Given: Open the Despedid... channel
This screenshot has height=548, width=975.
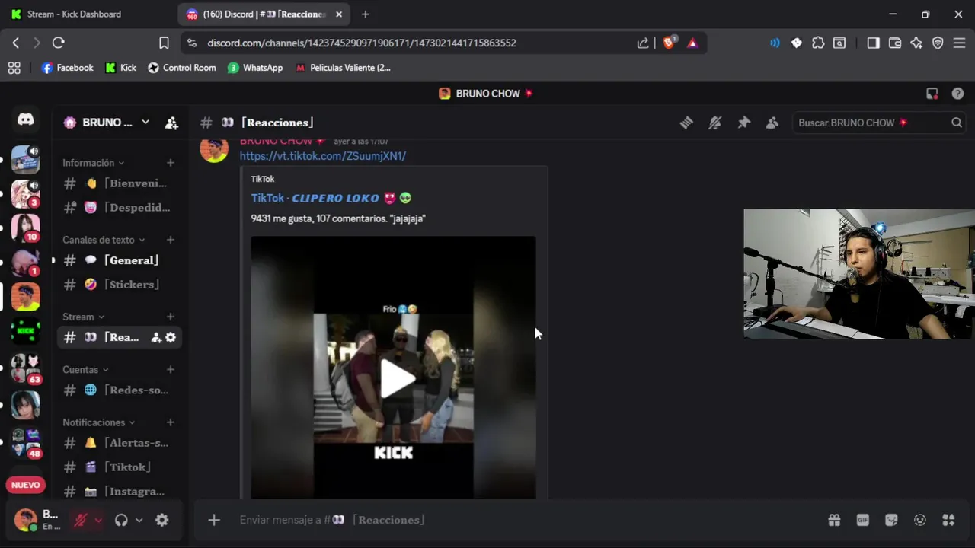Looking at the screenshot, I should pos(119,208).
